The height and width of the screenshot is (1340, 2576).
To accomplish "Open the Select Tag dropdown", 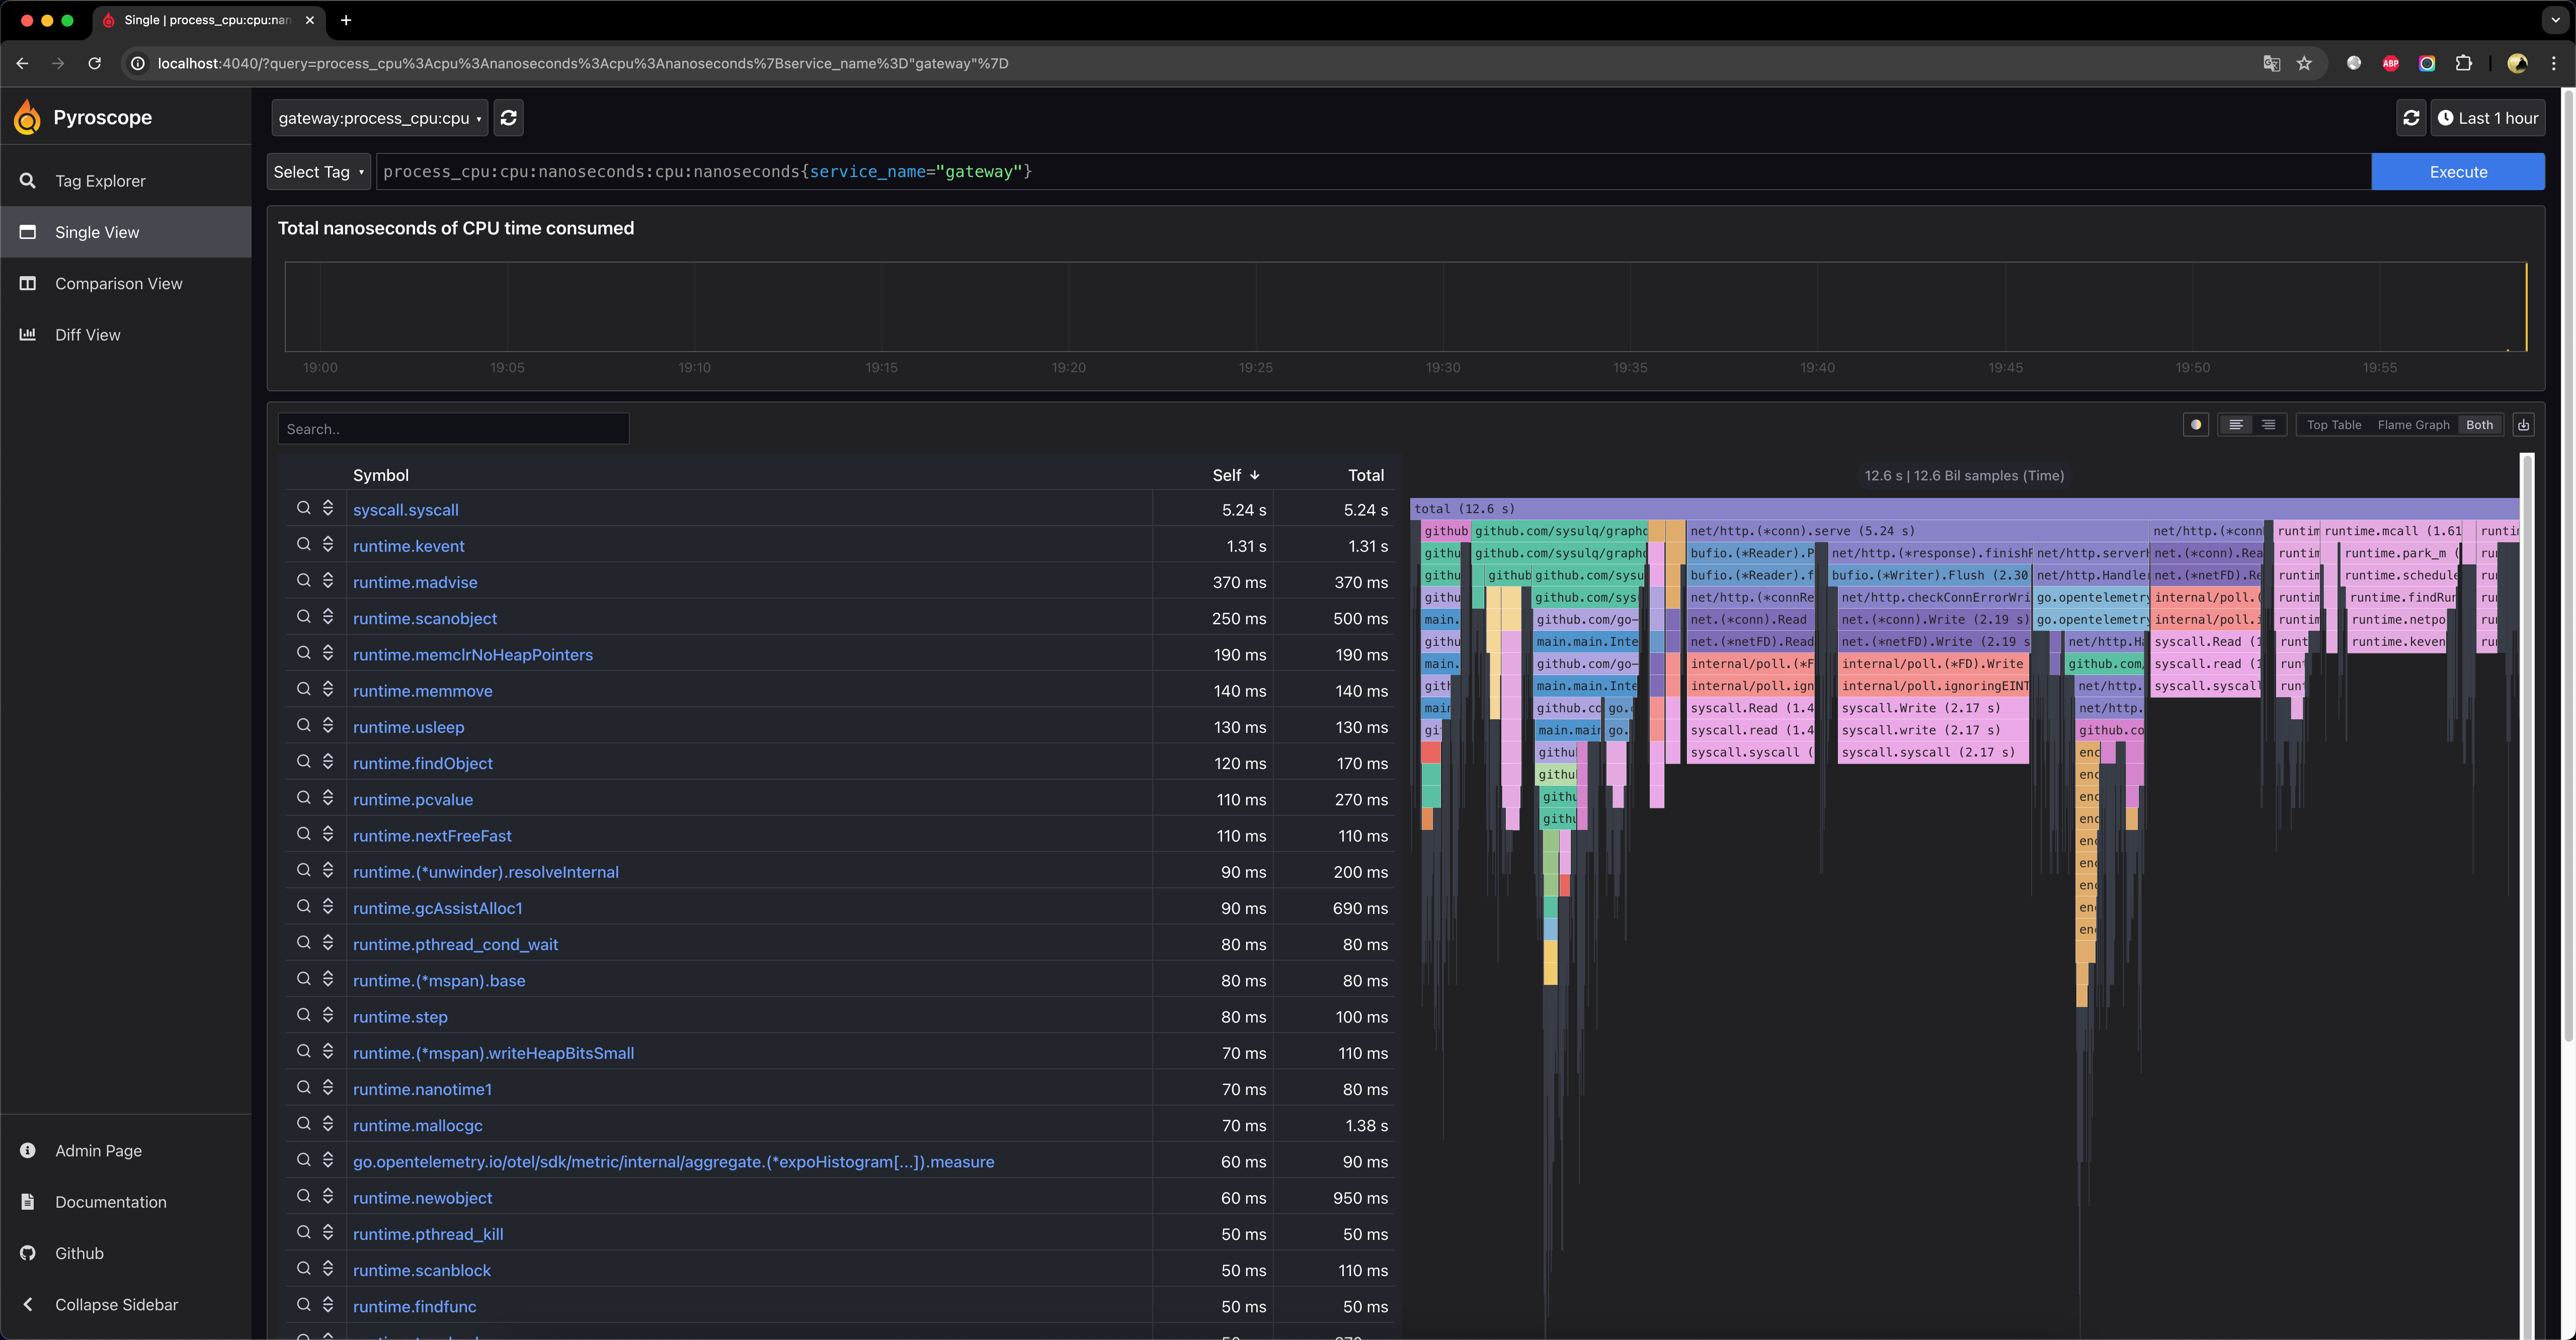I will (318, 172).
